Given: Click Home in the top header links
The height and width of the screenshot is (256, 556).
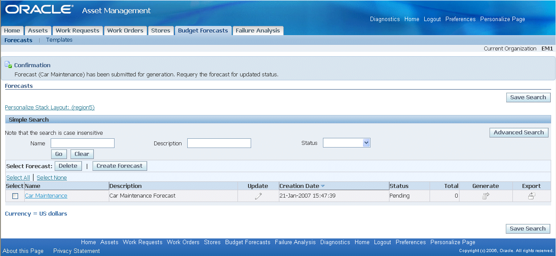Looking at the screenshot, I should [412, 19].
